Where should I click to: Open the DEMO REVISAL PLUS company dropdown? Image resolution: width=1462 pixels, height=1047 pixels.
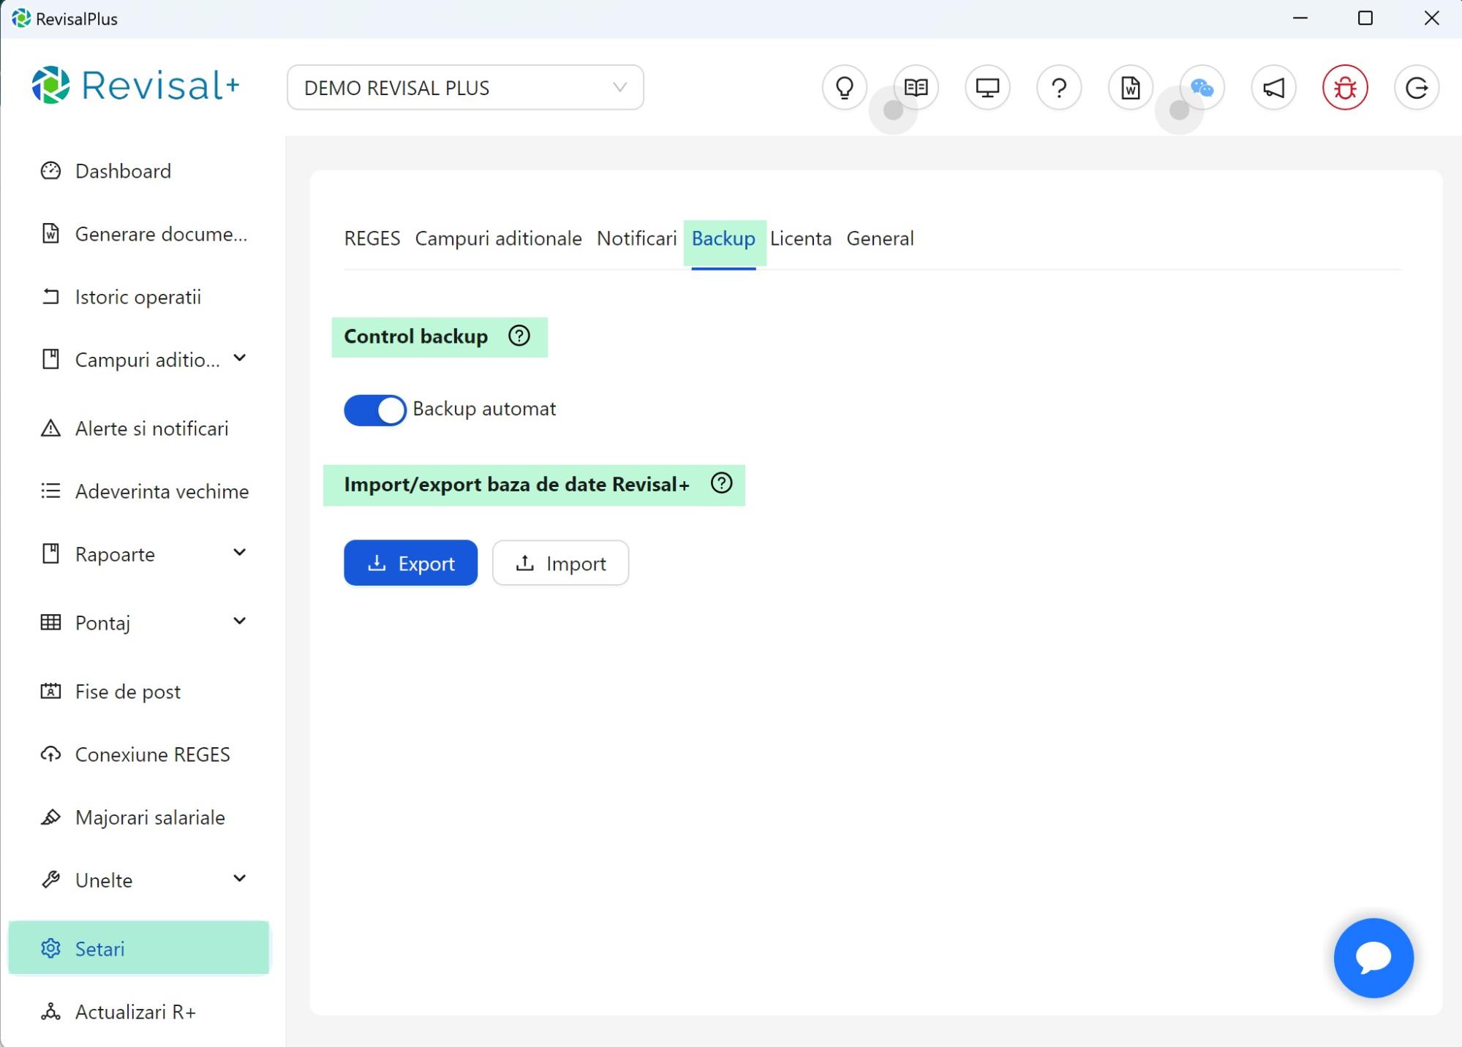(465, 88)
